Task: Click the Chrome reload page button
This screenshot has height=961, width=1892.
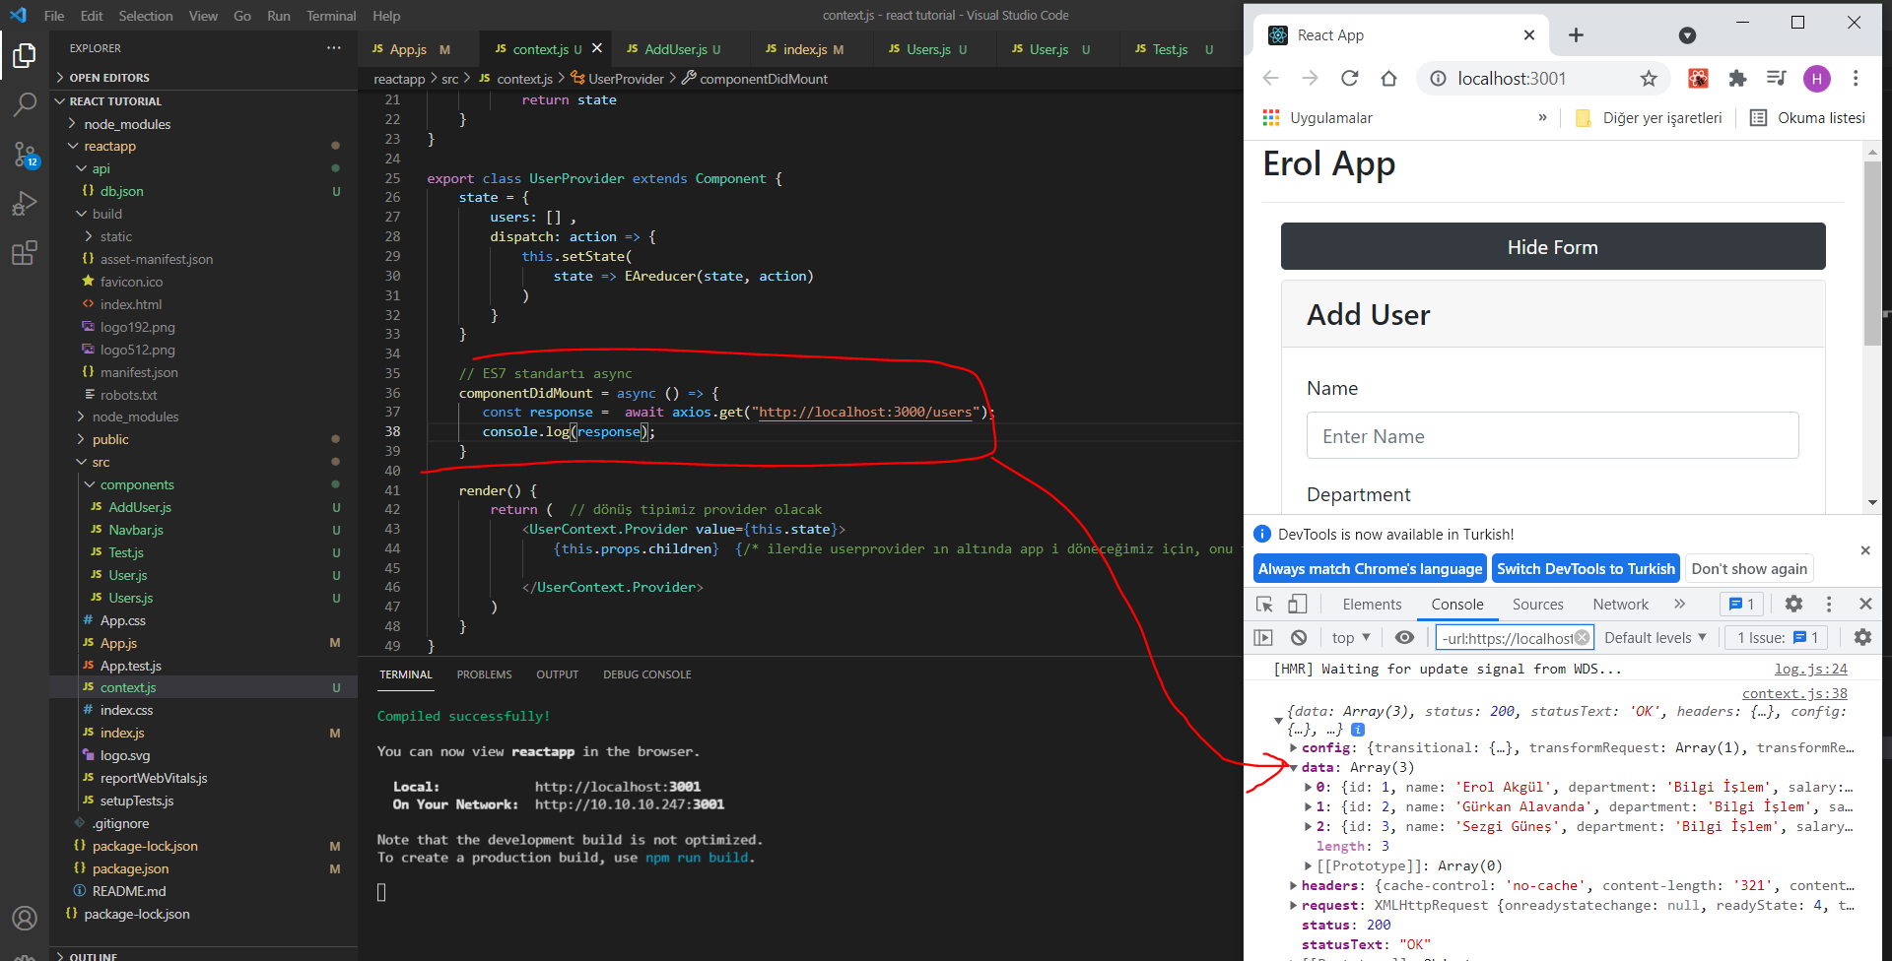Action: pyautogui.click(x=1349, y=79)
